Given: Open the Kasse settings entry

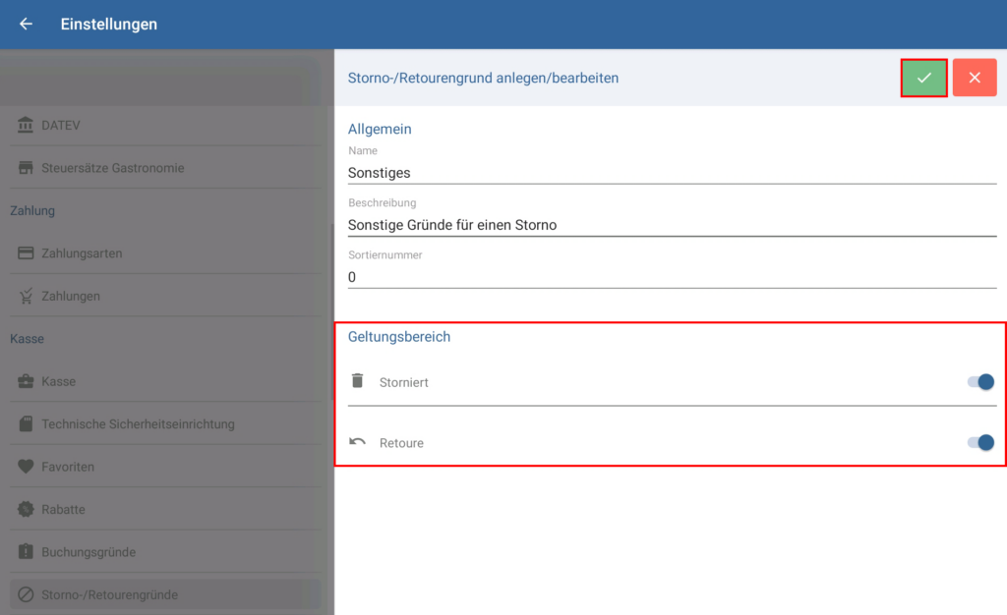Looking at the screenshot, I should (x=59, y=381).
